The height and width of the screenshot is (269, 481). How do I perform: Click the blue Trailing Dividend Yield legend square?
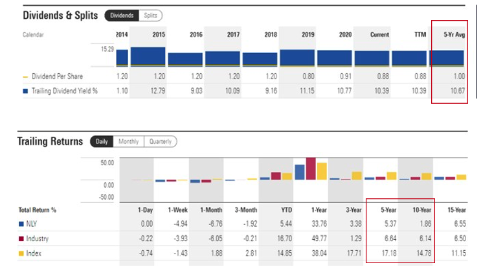[25, 91]
